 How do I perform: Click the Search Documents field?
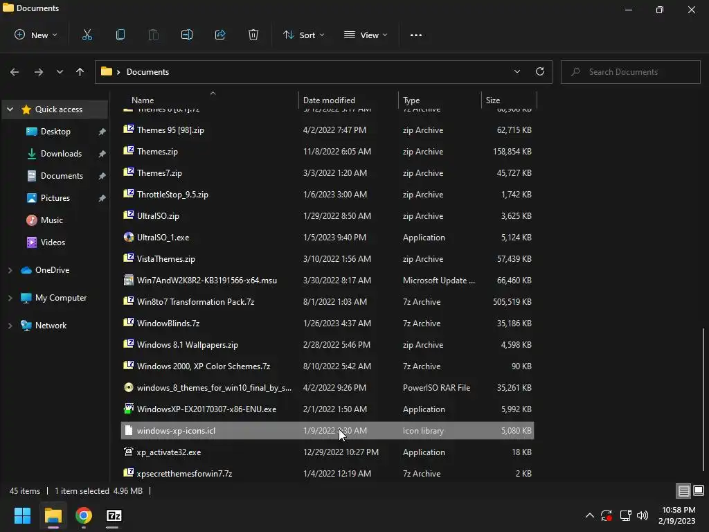[631, 72]
